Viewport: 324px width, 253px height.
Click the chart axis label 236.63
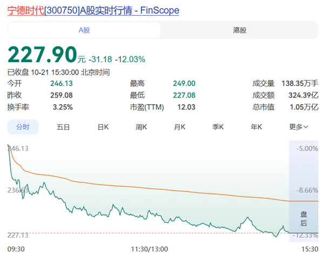(18, 190)
